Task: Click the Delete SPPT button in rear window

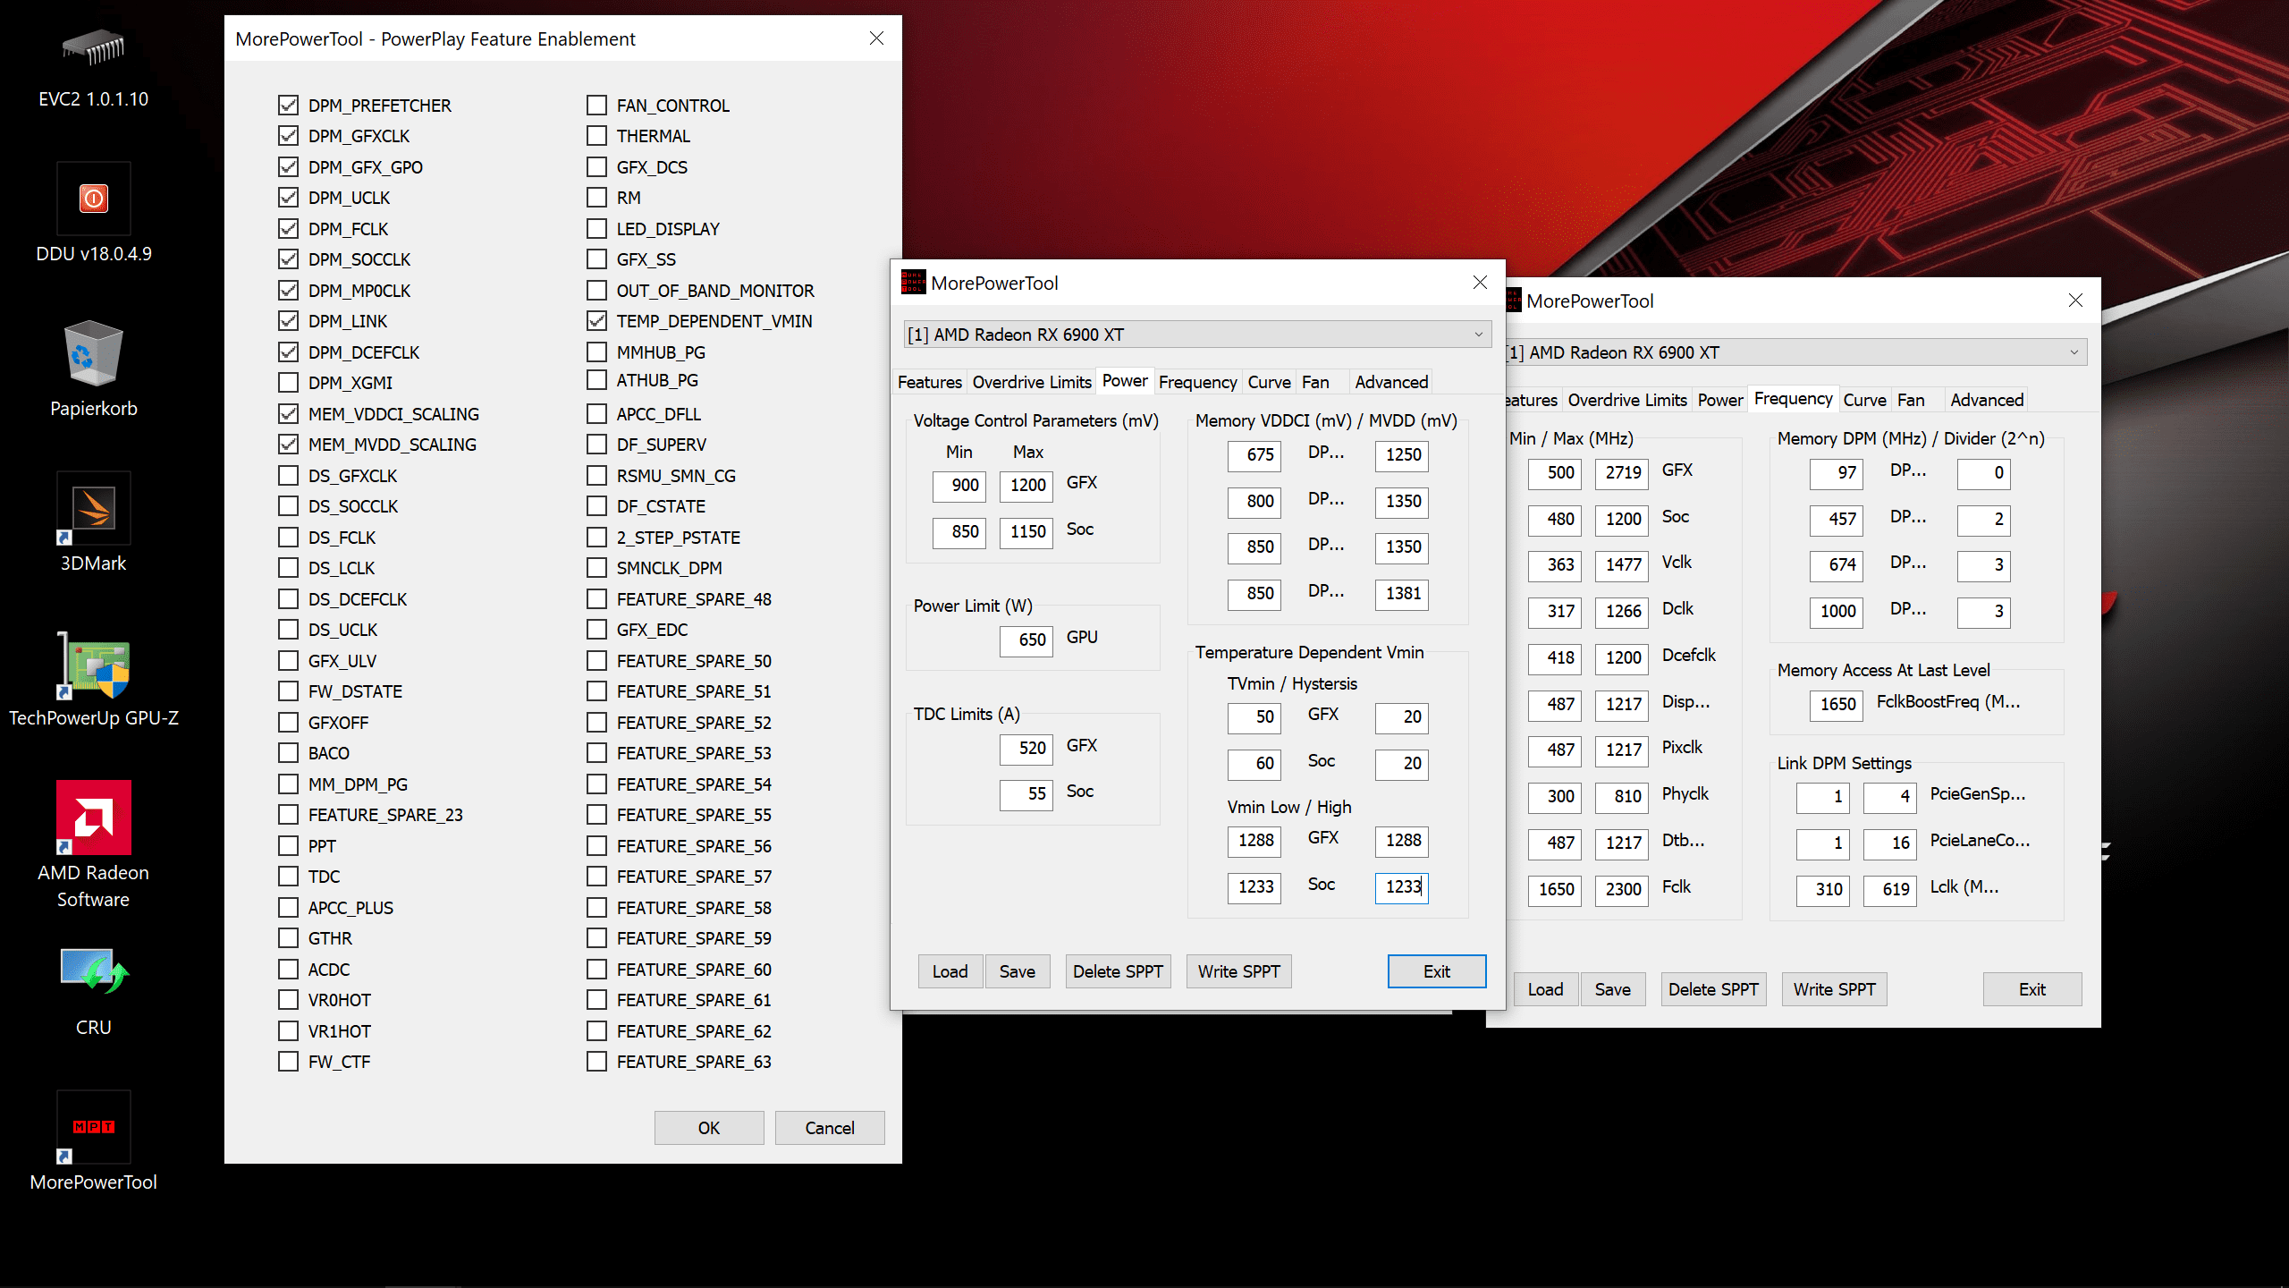Action: coord(1712,989)
